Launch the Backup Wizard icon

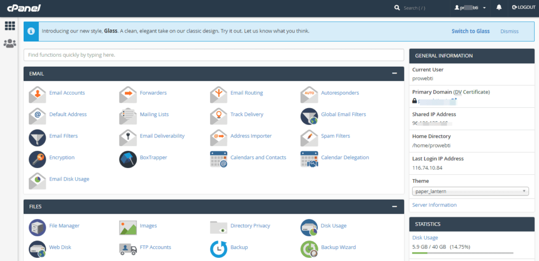(309, 249)
